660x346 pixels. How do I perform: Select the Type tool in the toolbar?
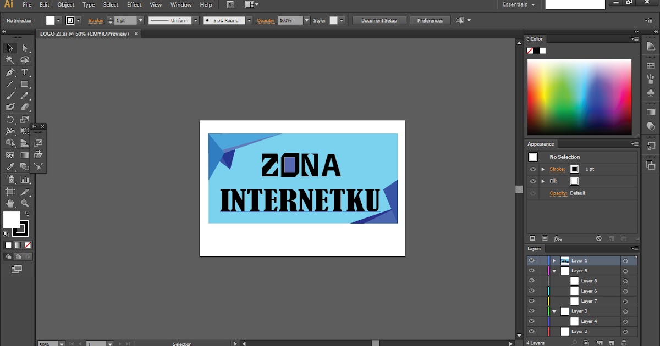(x=24, y=70)
